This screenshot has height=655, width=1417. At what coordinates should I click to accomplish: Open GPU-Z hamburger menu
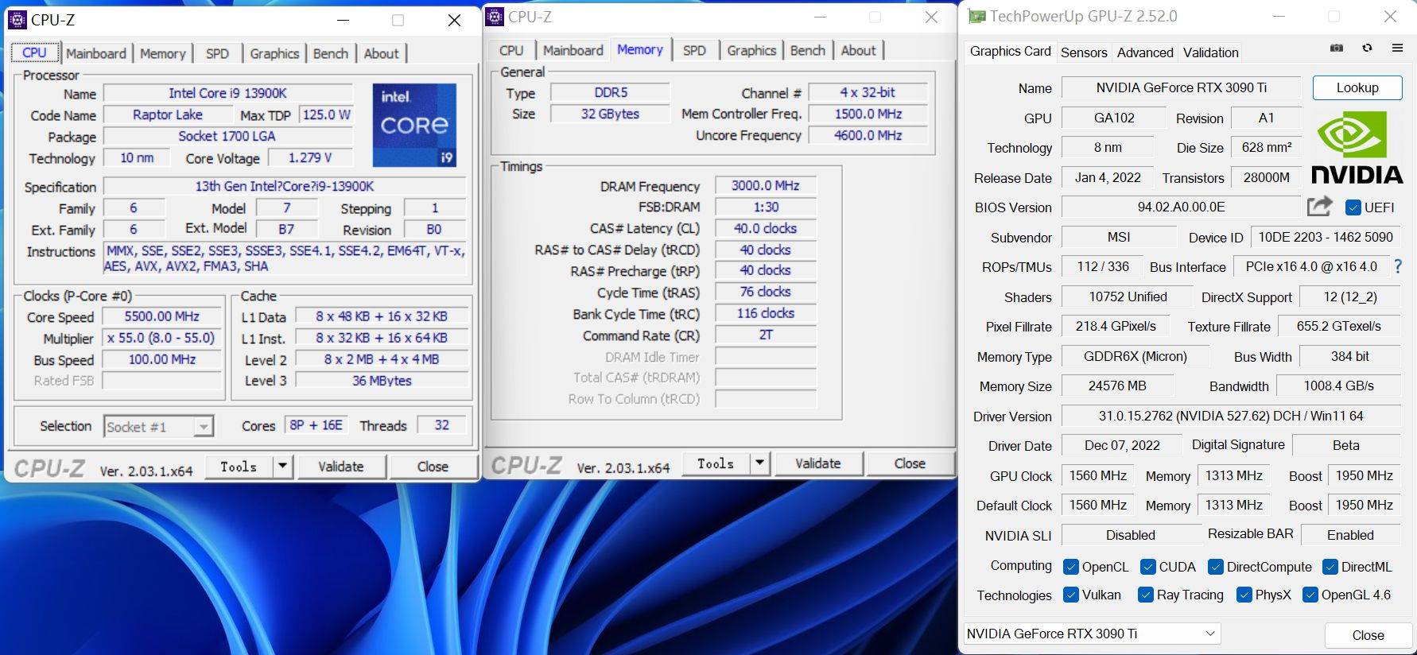click(1397, 48)
